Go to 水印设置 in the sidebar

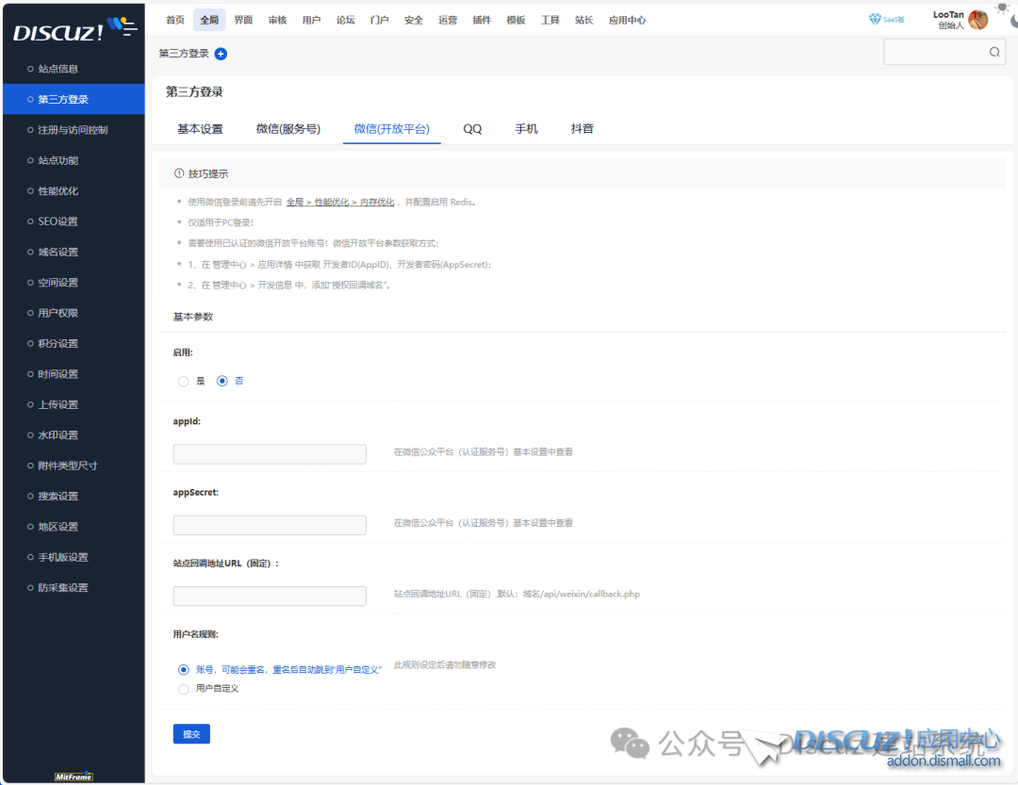click(x=57, y=435)
